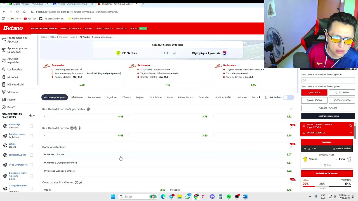358x201 pixels.
Task: Collapse the Competencias Favoritas list
Action: [34, 116]
